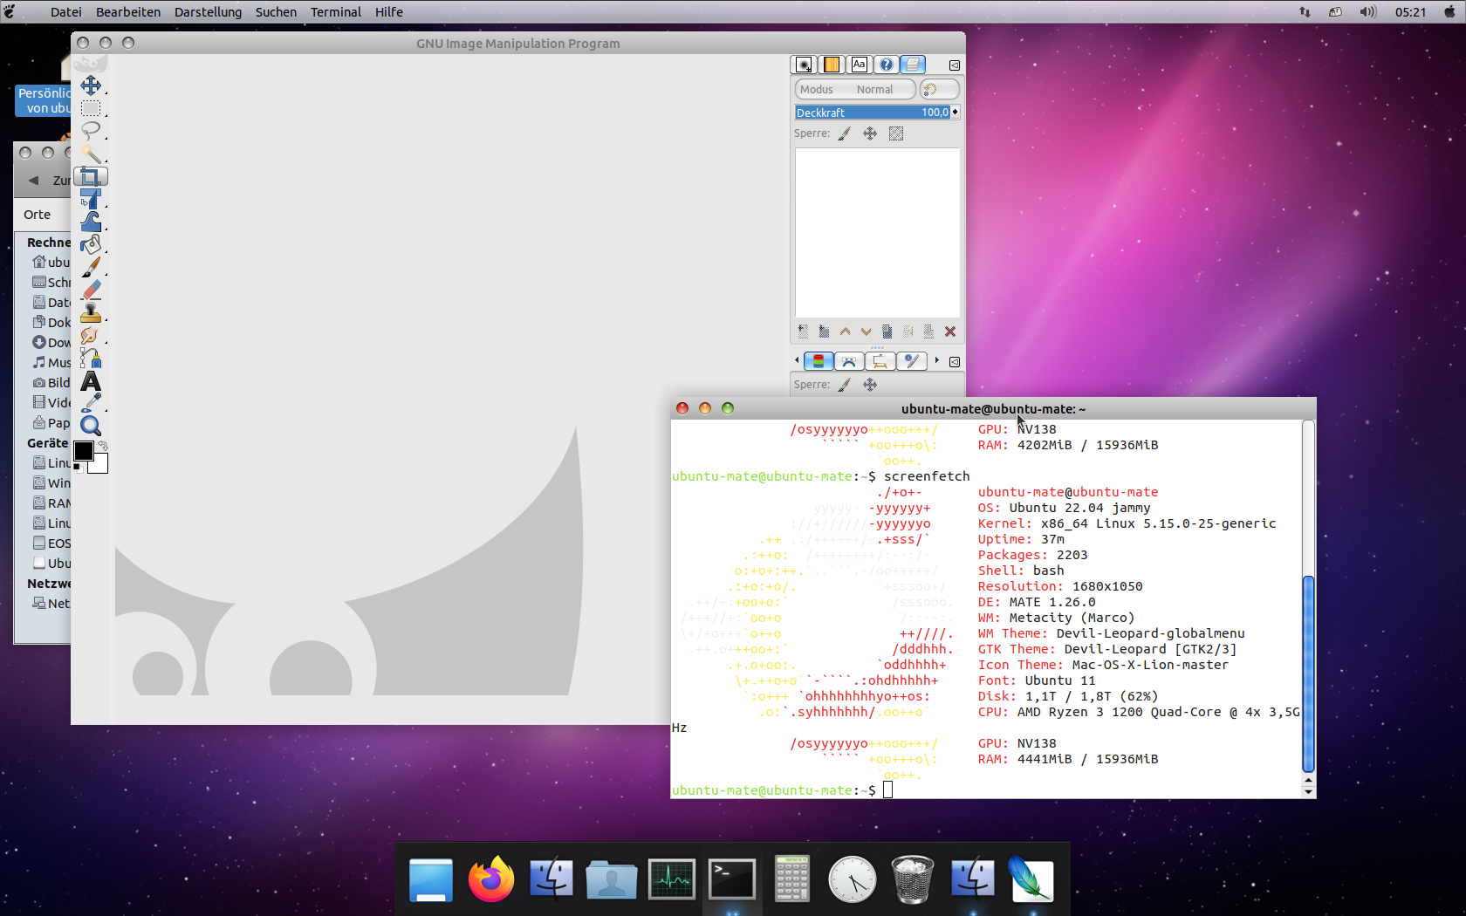The height and width of the screenshot is (916, 1466).
Task: Switch the layer mode group button
Action: coord(939,89)
